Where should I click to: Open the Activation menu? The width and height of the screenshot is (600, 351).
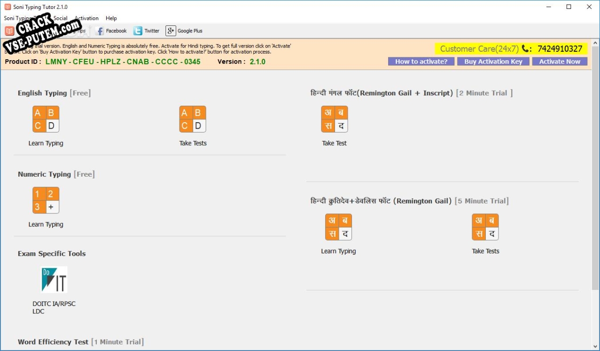86,18
